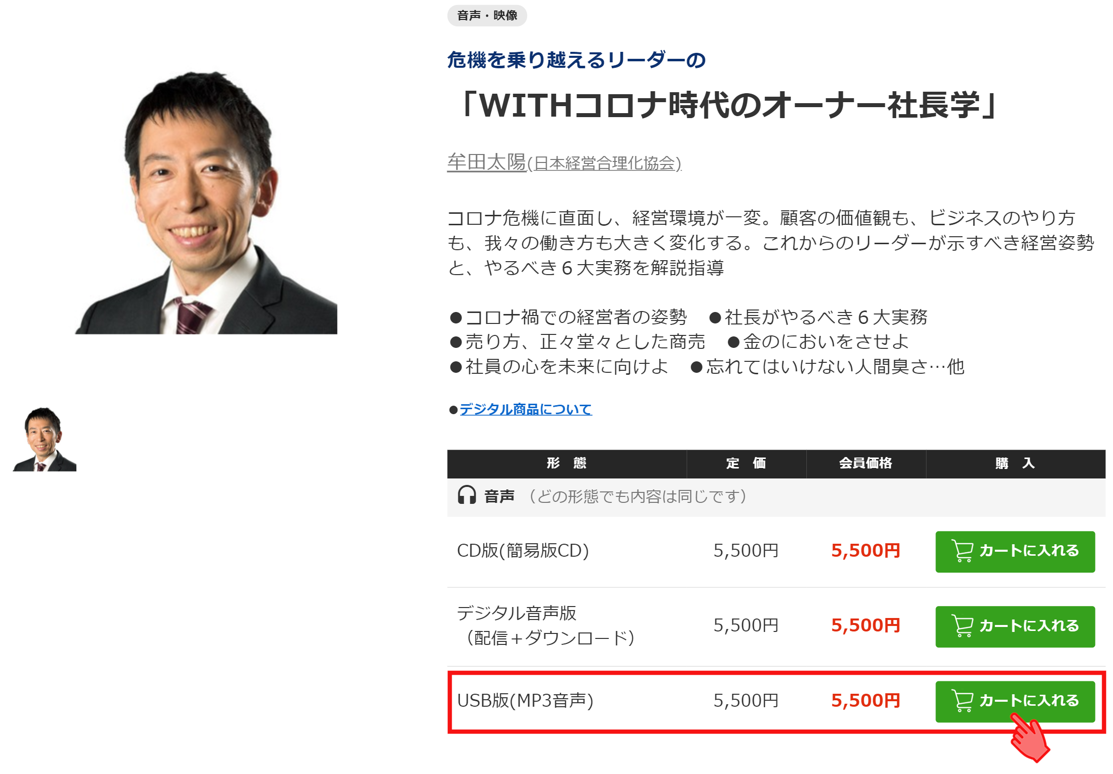Open 牟田太陽 author link
This screenshot has height=774, width=1113.
[x=486, y=162]
